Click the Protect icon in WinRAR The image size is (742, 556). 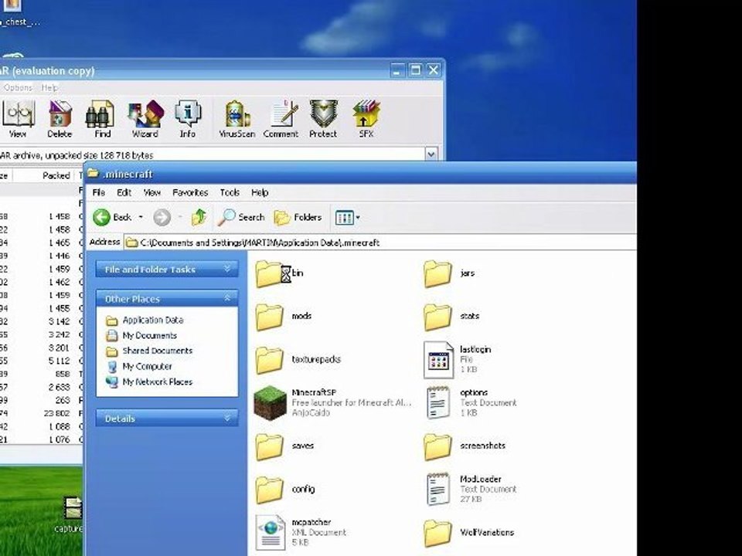click(x=323, y=119)
